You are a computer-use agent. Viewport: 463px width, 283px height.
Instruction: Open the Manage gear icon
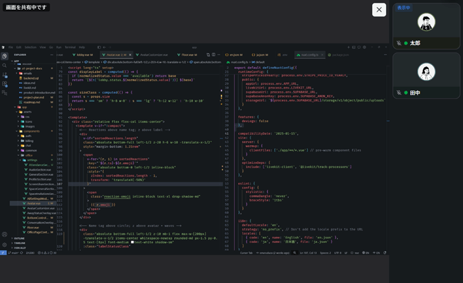[x=5, y=244]
